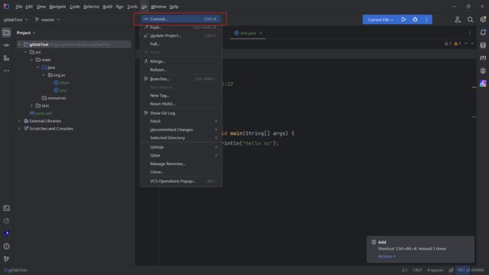Open the Notifications bell icon
The height and width of the screenshot is (275, 489).
tap(483, 32)
